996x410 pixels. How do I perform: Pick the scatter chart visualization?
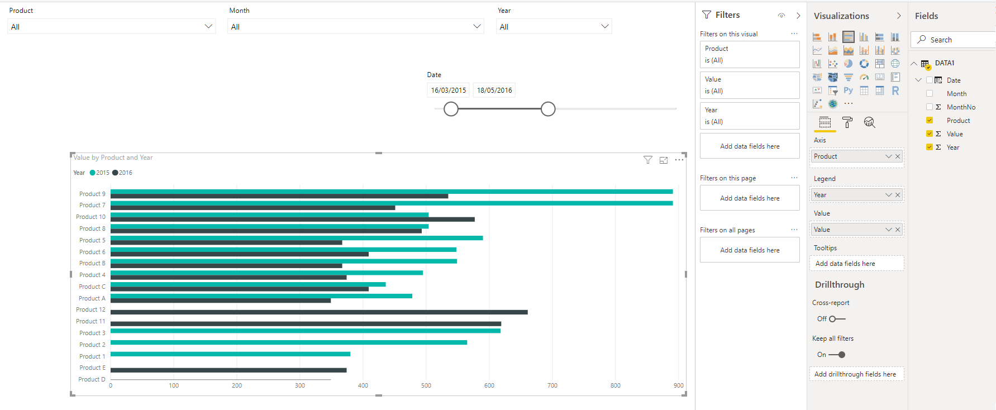point(832,64)
